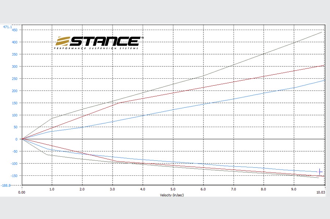
Task: Click the STANCE logo on the chart
Action: tap(97, 41)
